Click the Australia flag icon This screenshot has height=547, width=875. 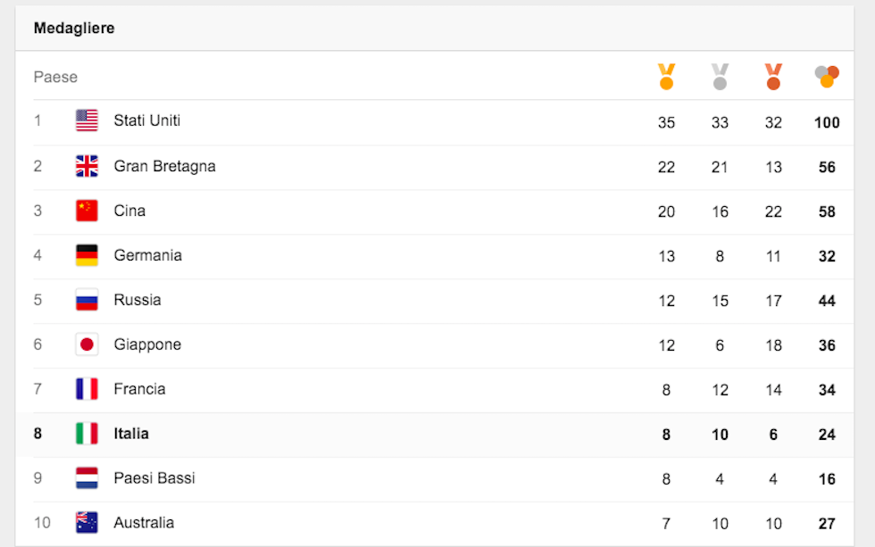tap(87, 523)
